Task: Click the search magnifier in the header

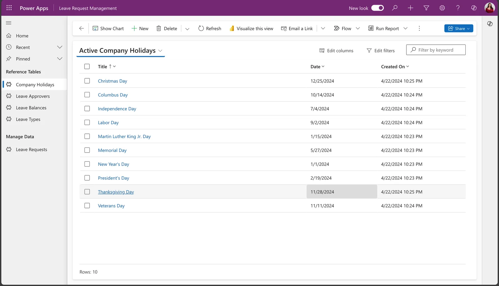Action: (x=395, y=8)
